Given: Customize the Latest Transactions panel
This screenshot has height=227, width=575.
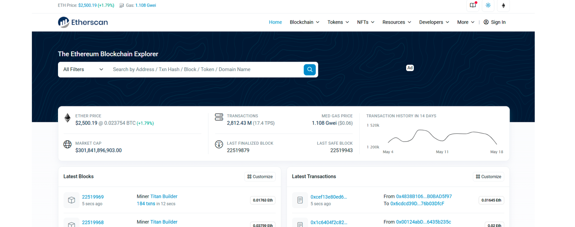Looking at the screenshot, I should pyautogui.click(x=489, y=177).
